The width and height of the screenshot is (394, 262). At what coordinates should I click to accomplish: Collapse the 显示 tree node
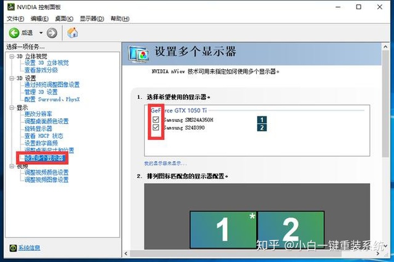click(x=11, y=108)
